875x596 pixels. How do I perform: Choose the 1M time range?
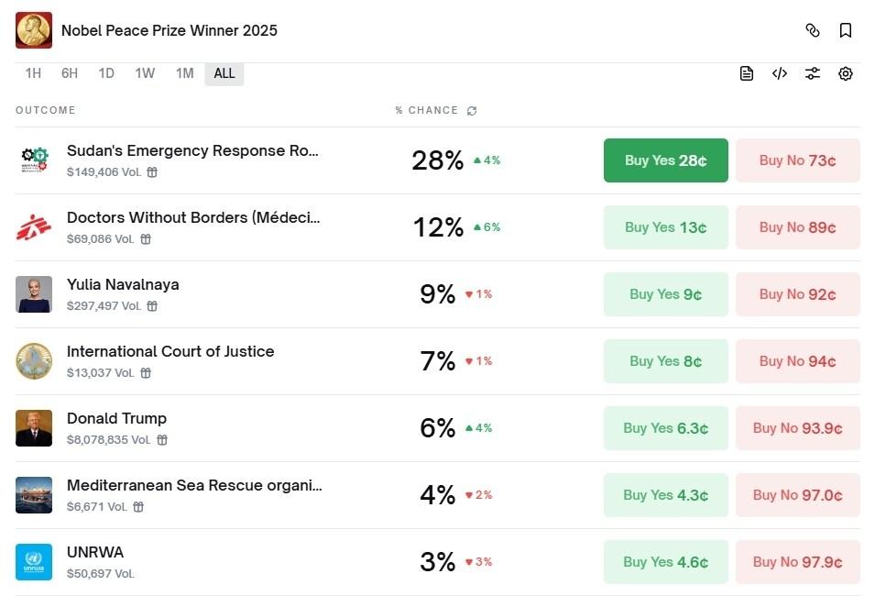point(185,73)
